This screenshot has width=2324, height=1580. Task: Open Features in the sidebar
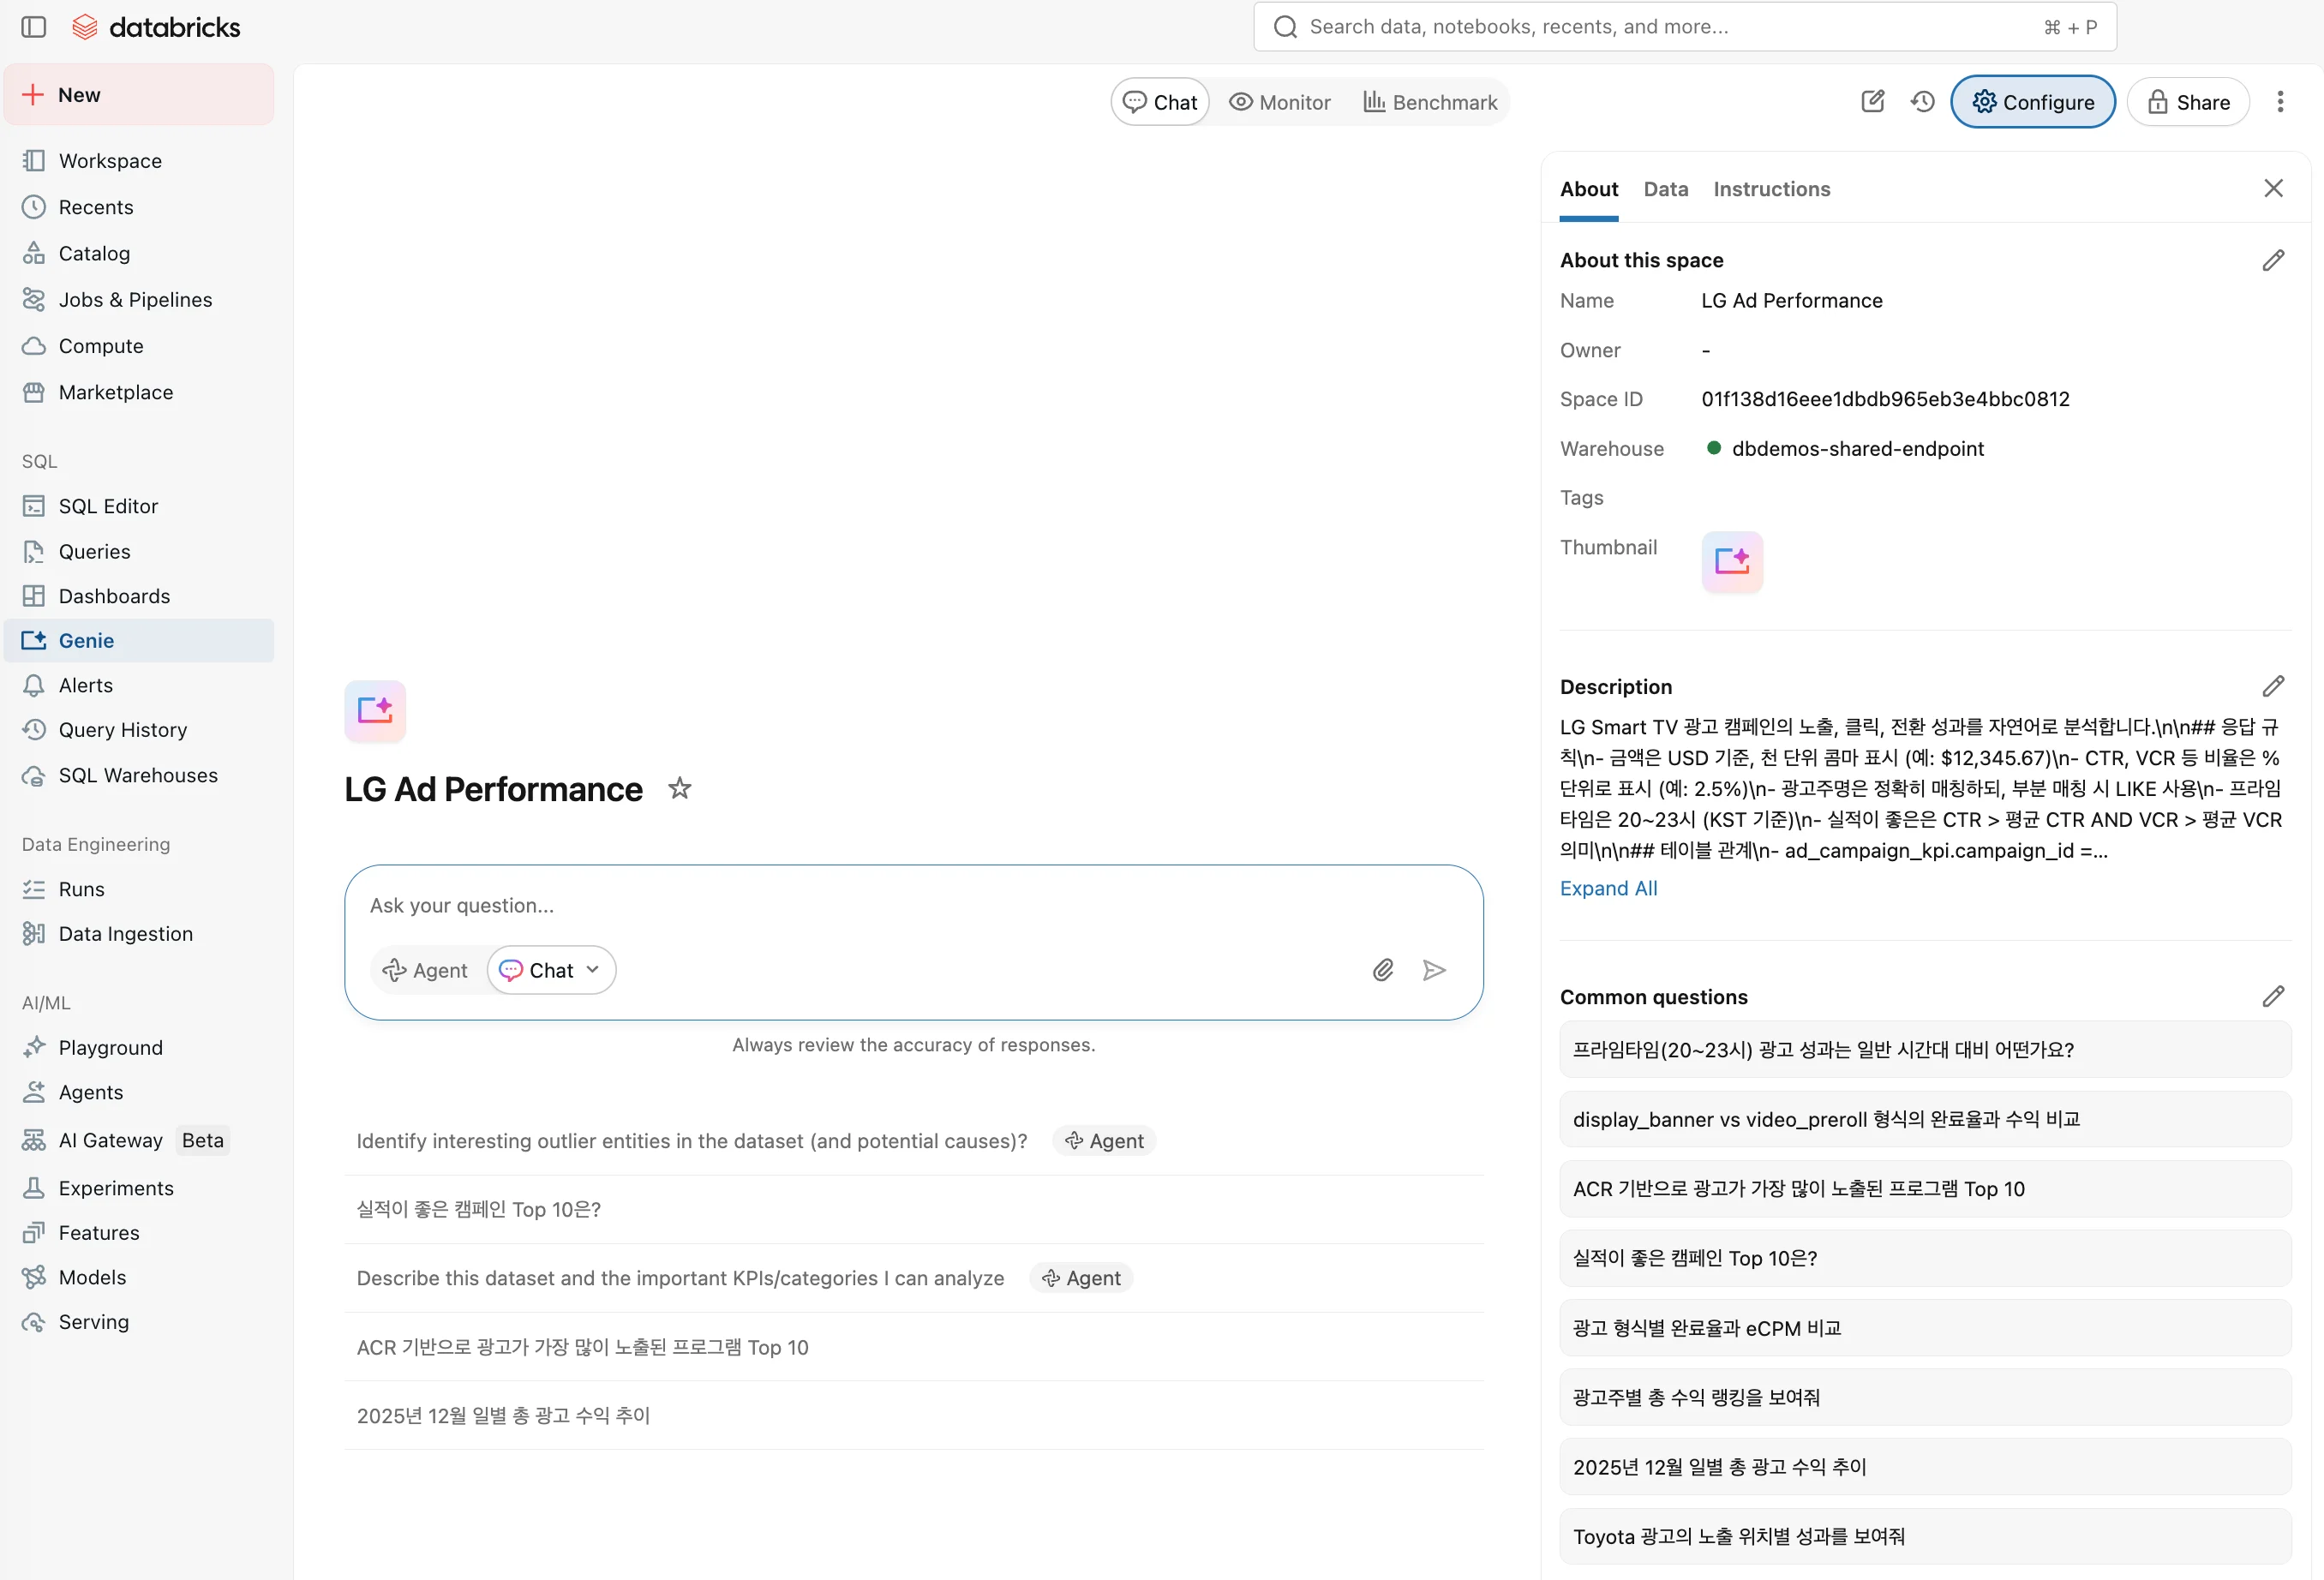(139, 1233)
